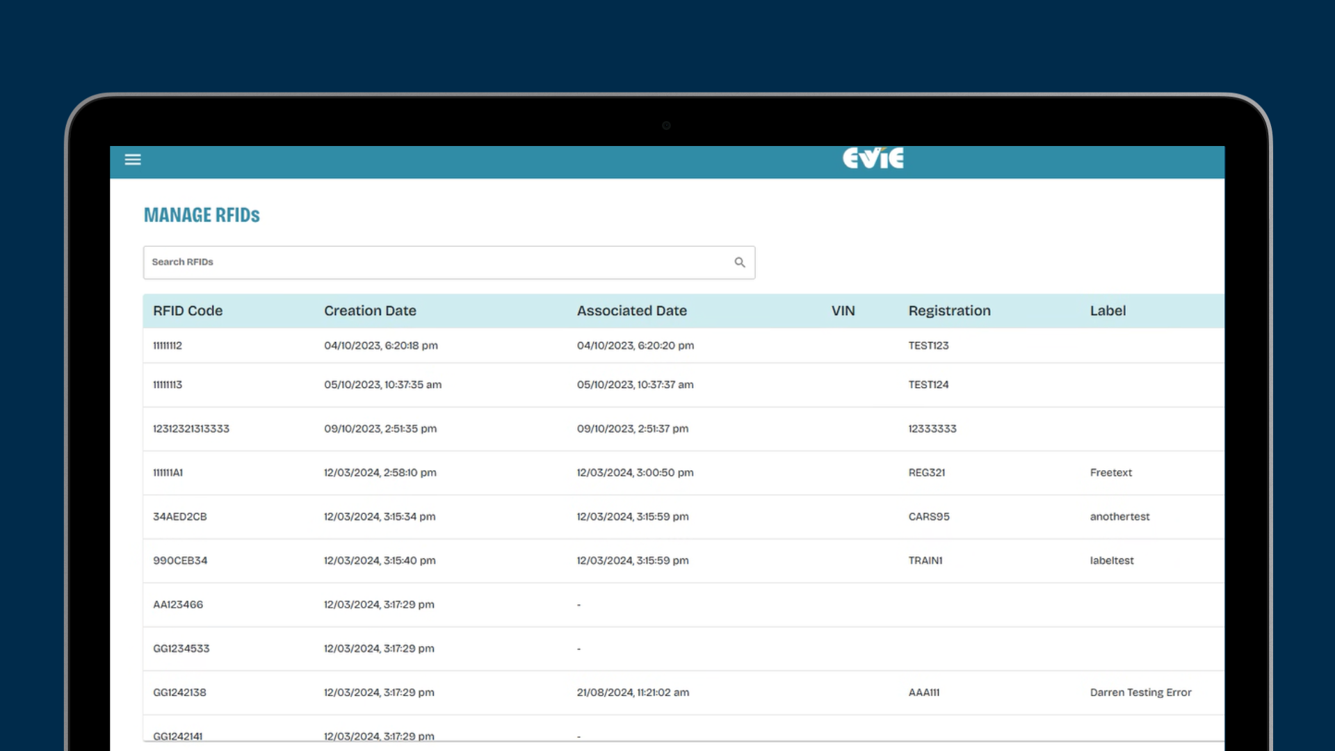Select the MANAGE RFIDs page heading
This screenshot has height=751, width=1335.
202,216
